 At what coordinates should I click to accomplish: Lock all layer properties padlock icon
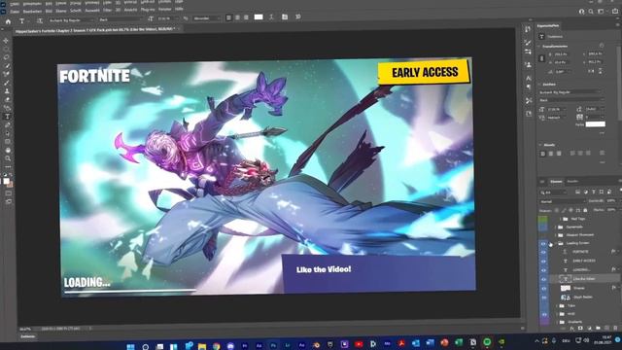tap(585, 210)
